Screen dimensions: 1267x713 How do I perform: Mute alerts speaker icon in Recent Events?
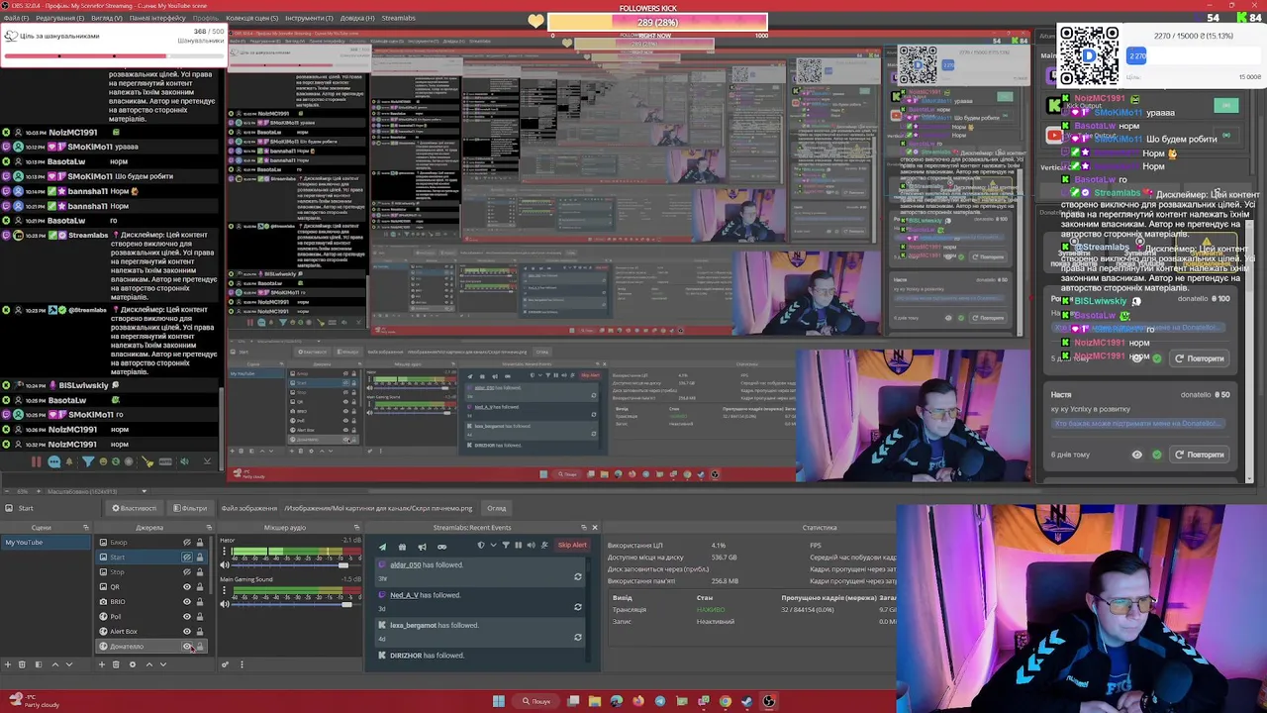coord(531,546)
